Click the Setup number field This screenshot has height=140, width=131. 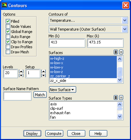coord(33,73)
